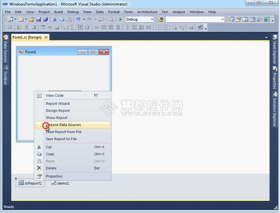
Task: Click the Add New Item toolbar icon
Action: (x=21, y=19)
